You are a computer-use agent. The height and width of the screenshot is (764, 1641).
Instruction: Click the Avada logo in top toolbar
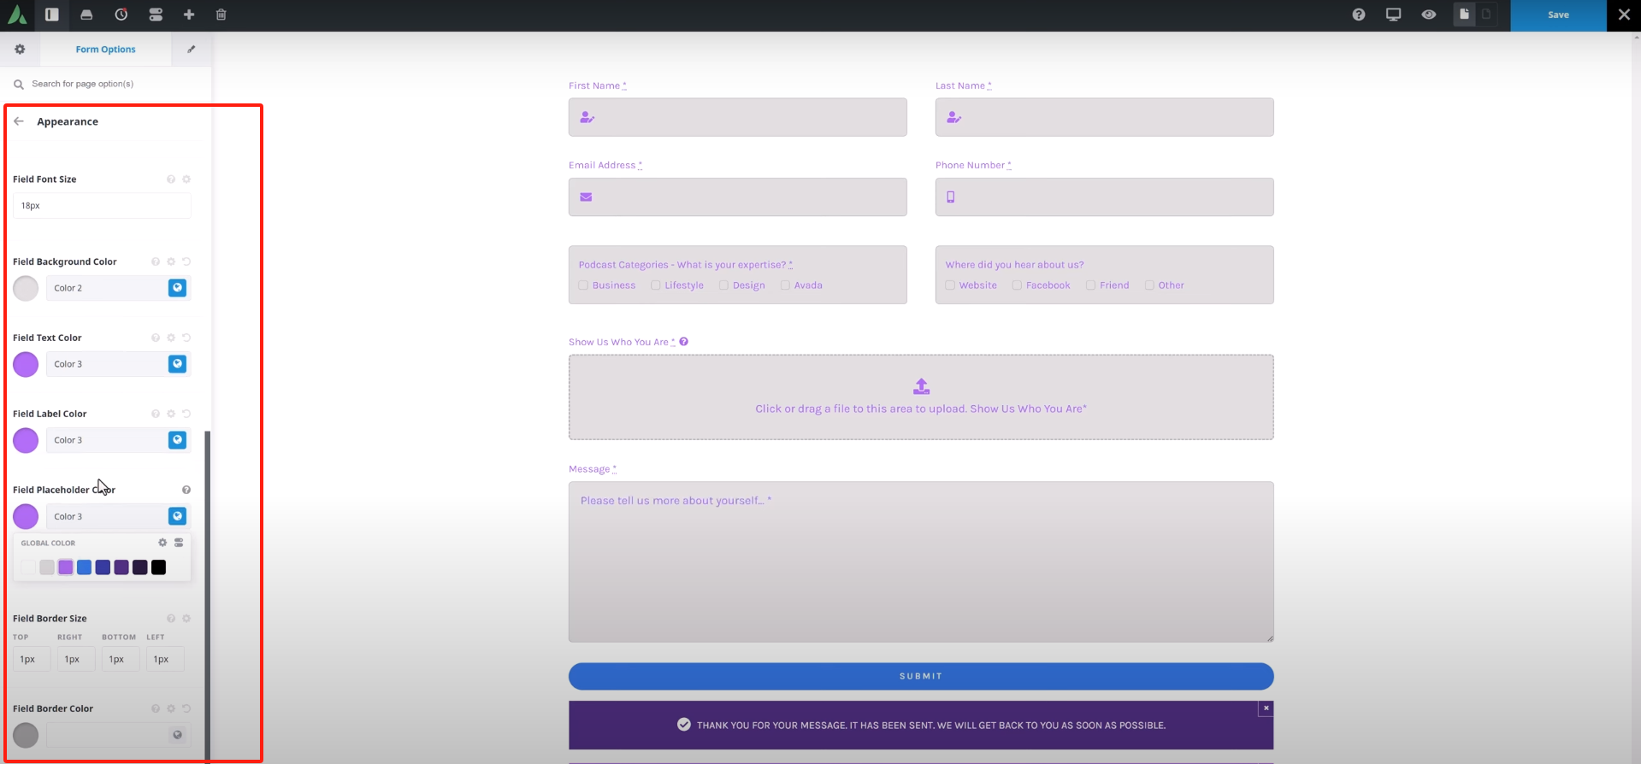pos(17,15)
